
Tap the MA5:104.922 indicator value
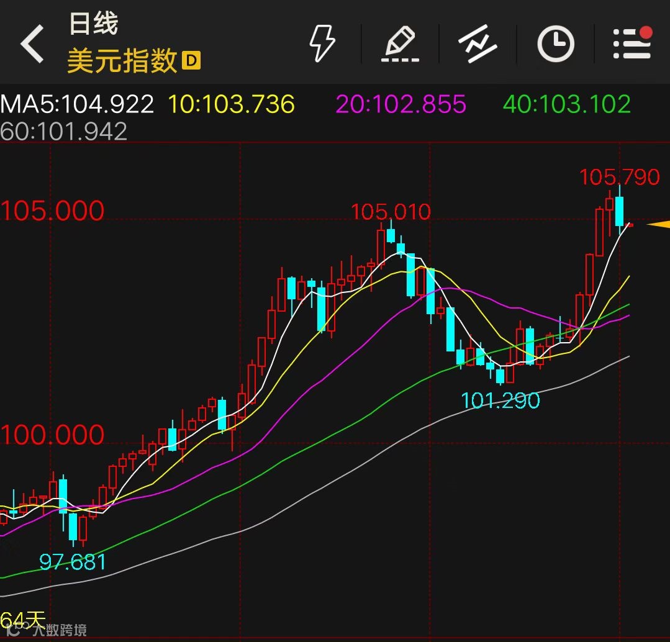[77, 104]
